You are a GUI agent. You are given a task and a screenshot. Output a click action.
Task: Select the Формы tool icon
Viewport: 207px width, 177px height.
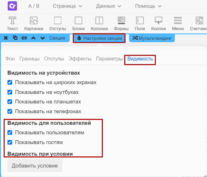[121, 20]
